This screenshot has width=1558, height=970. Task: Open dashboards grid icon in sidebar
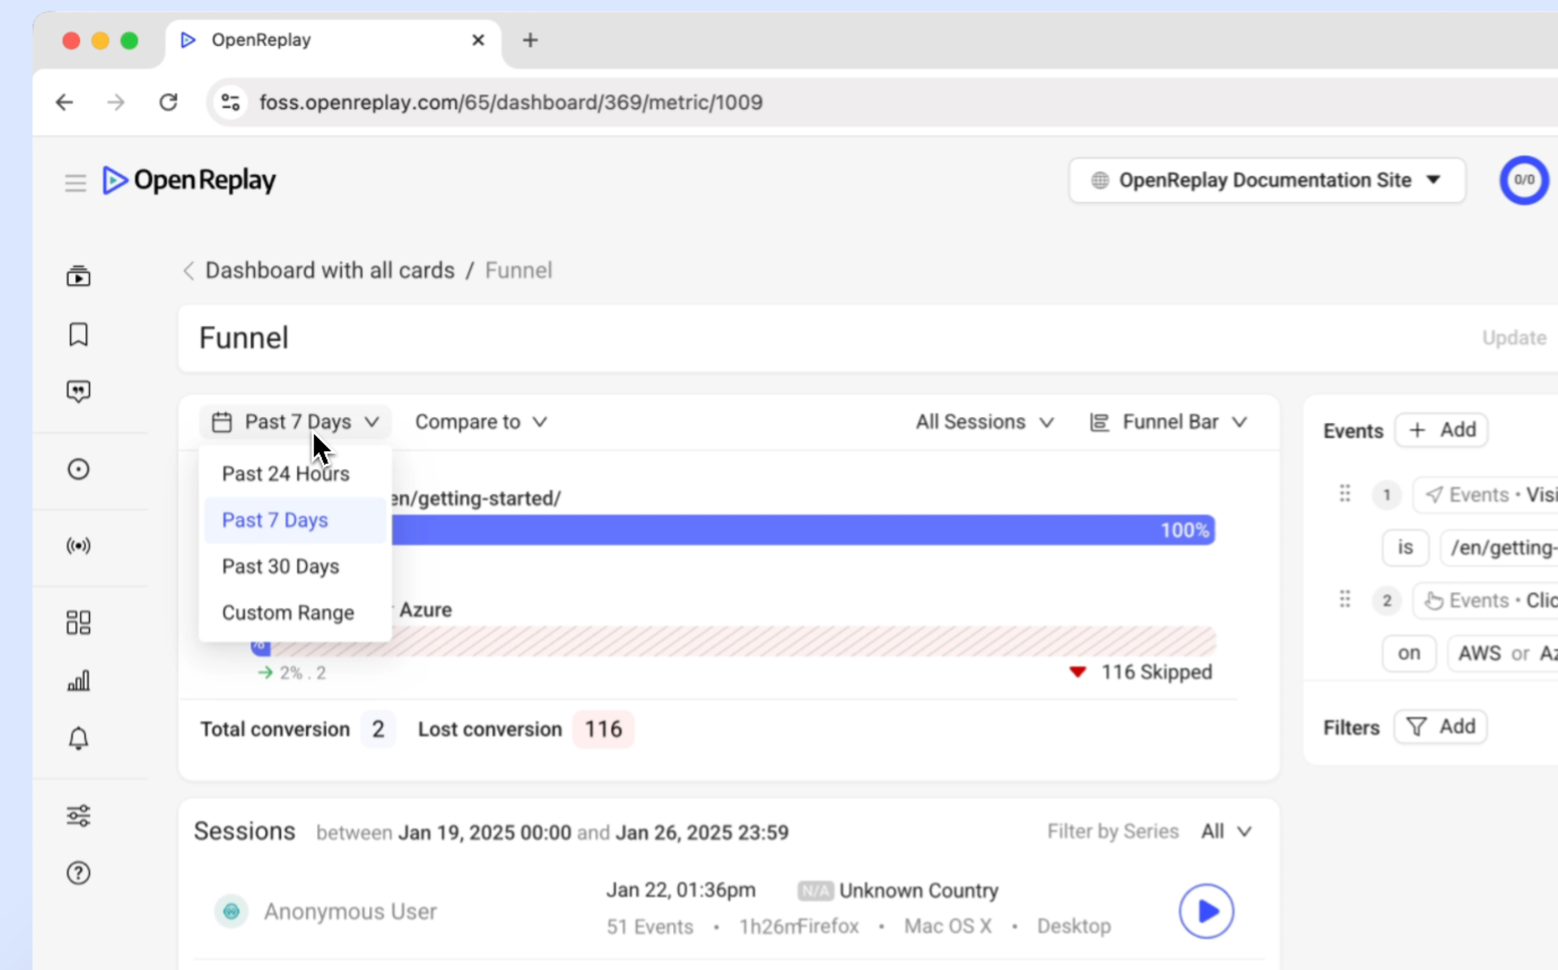tap(78, 622)
